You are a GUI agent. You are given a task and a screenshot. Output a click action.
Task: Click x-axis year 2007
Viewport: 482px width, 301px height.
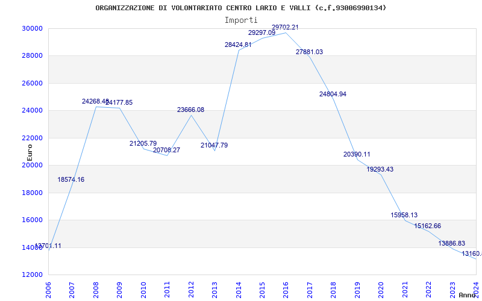point(72,290)
